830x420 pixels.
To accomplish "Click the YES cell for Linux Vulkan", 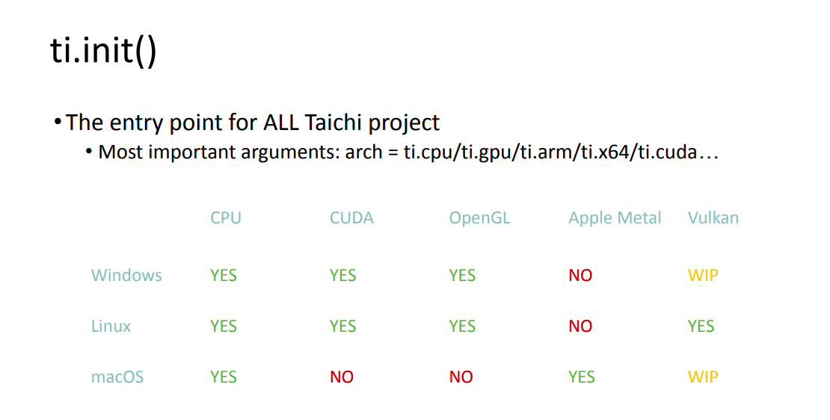I will (701, 326).
